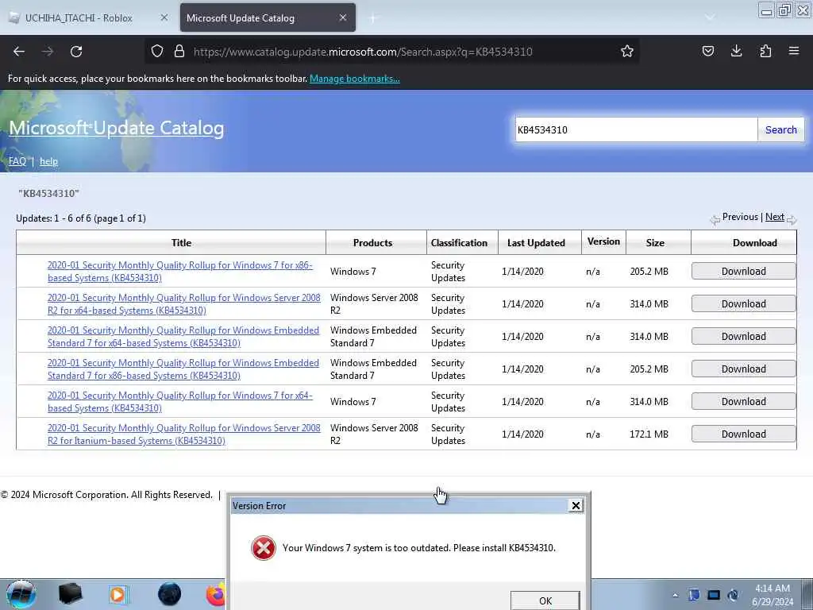Click the Previous pagination text

point(740,217)
